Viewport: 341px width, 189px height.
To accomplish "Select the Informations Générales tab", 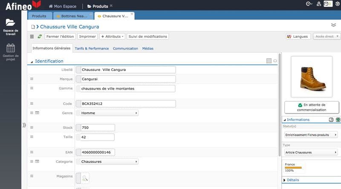I will 51,48.
